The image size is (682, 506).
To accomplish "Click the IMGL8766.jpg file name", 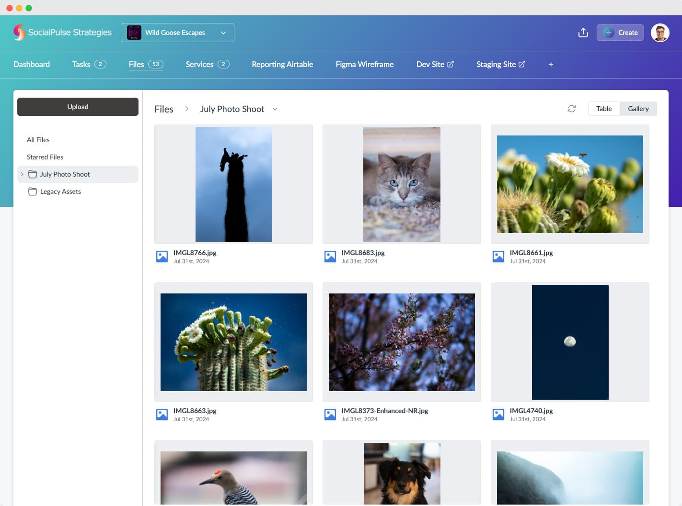I will pos(195,253).
